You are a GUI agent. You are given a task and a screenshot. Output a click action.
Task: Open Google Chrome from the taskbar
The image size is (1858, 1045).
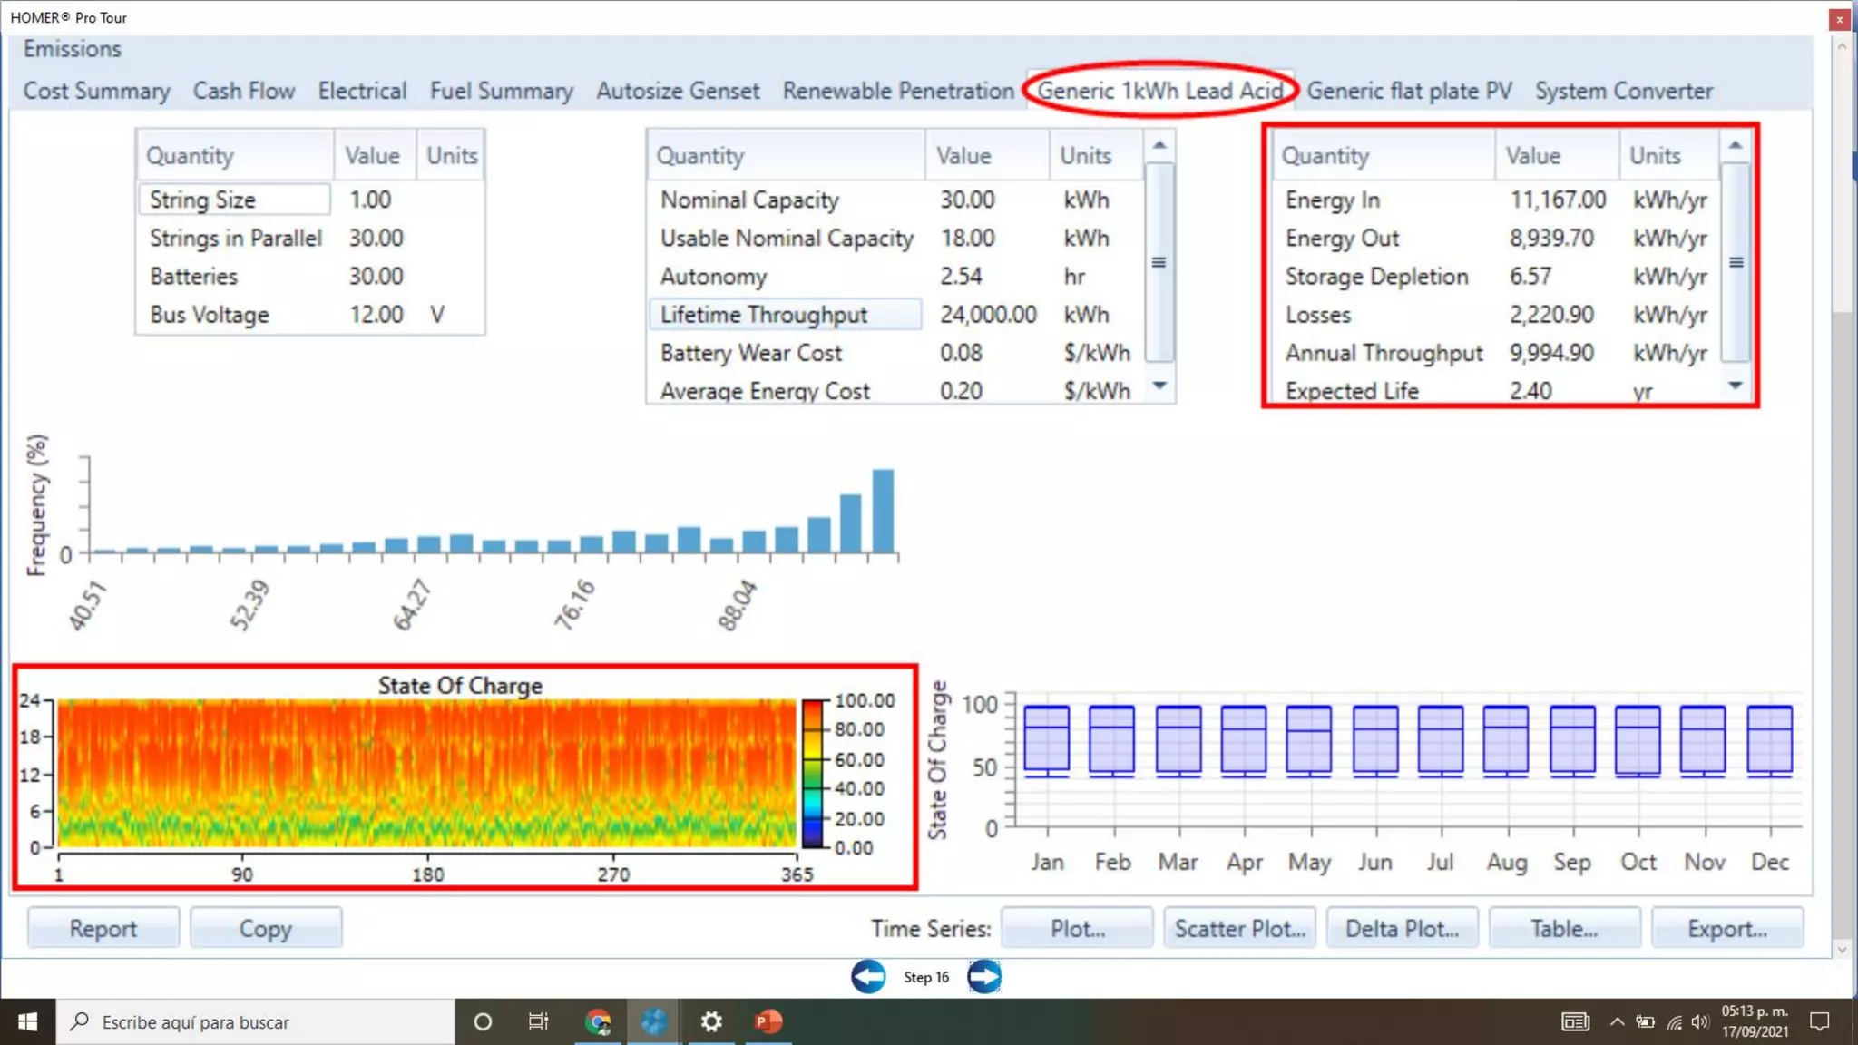click(x=598, y=1022)
